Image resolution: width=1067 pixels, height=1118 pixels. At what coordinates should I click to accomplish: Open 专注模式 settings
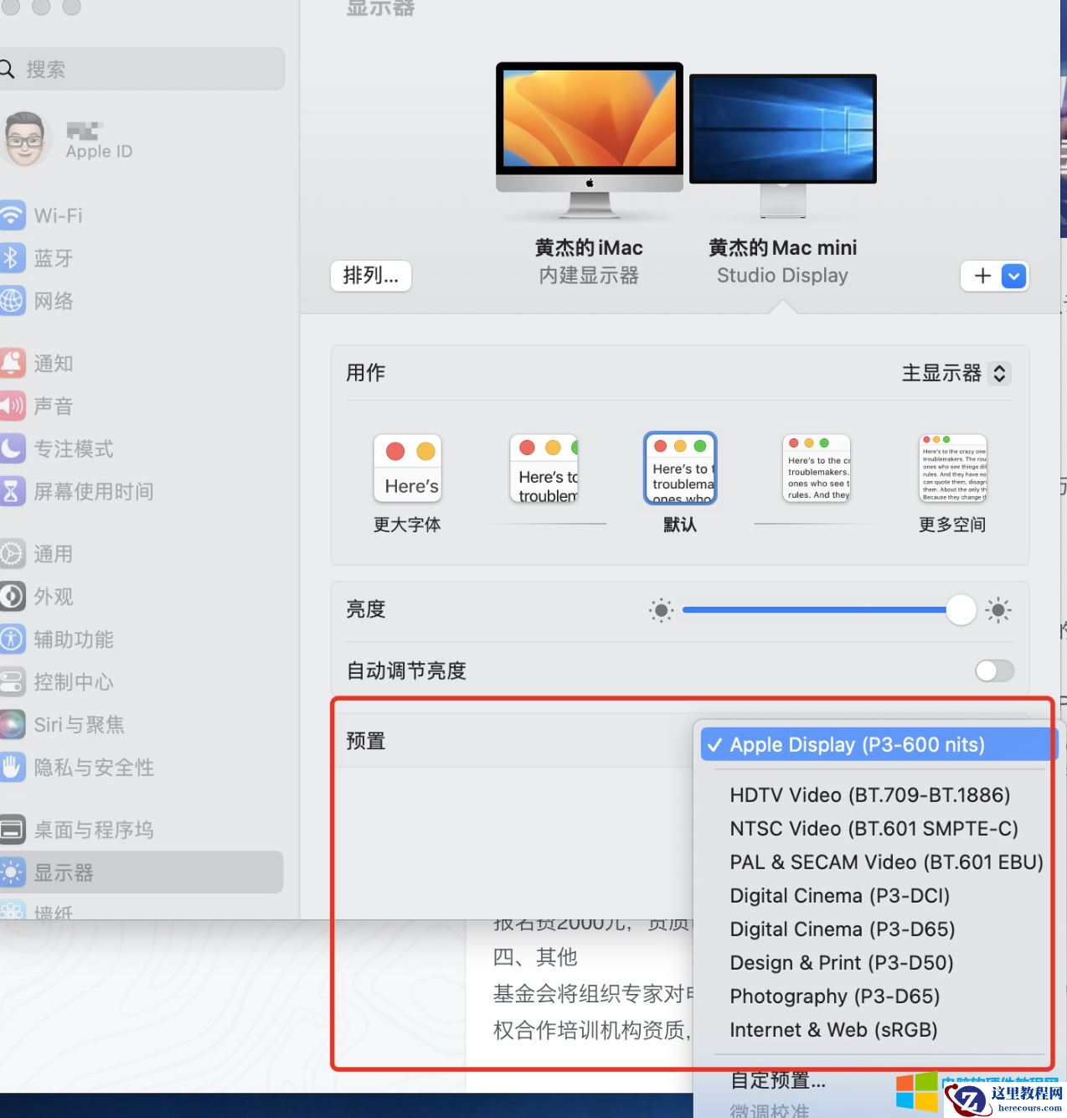73,449
